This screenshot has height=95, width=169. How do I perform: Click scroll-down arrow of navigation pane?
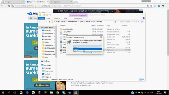(x=56, y=77)
